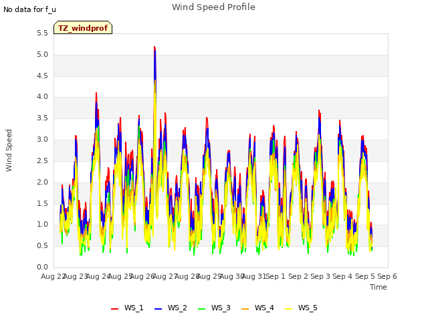Image resolution: width=428 pixels, height=321 pixels.
Task: Click the Sep 2 x-axis tick label
Action: pyautogui.click(x=298, y=276)
